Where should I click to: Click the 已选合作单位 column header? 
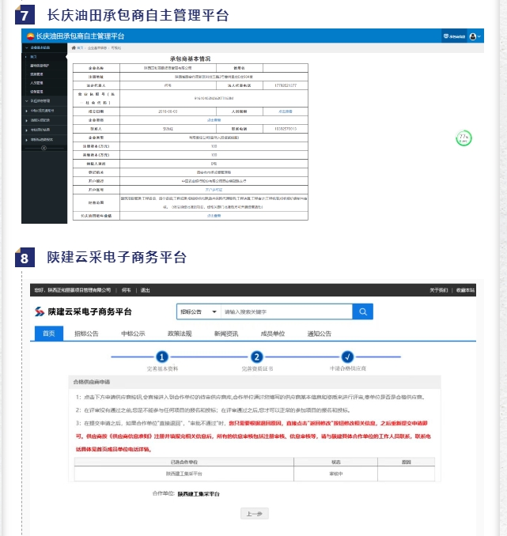184,462
